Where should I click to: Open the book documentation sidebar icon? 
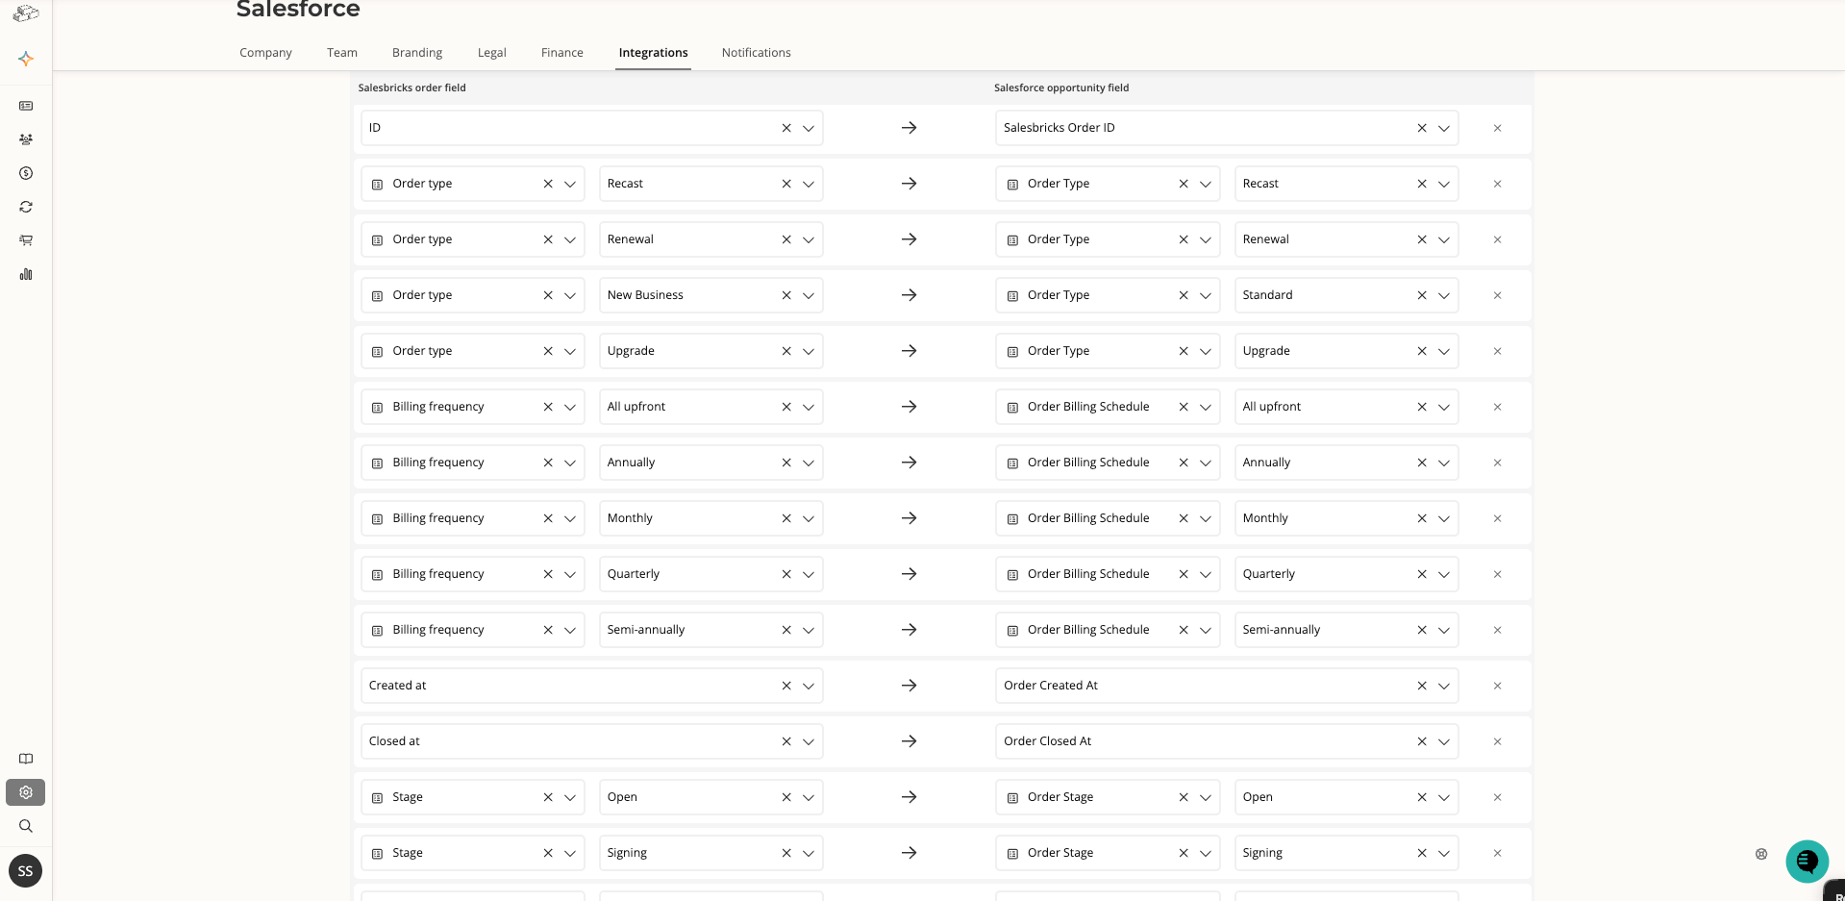pos(26,759)
